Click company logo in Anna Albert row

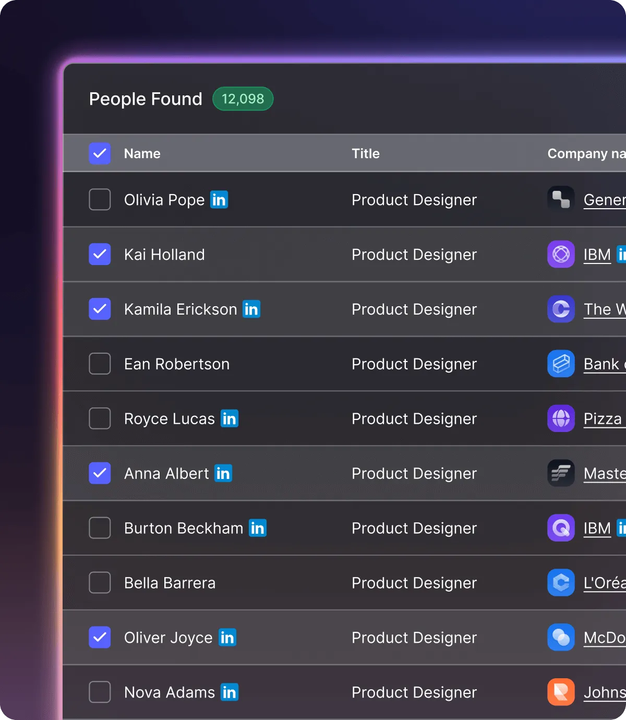[x=561, y=473]
